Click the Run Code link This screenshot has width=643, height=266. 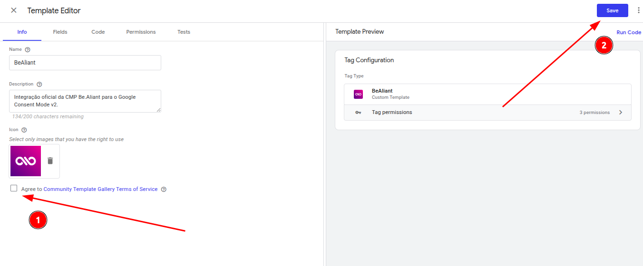(629, 32)
